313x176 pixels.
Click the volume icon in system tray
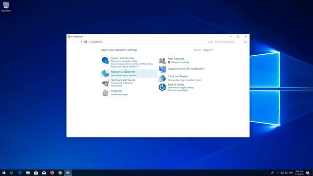(x=286, y=173)
